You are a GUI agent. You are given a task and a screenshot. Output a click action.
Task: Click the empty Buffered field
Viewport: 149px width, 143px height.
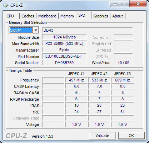123,50
